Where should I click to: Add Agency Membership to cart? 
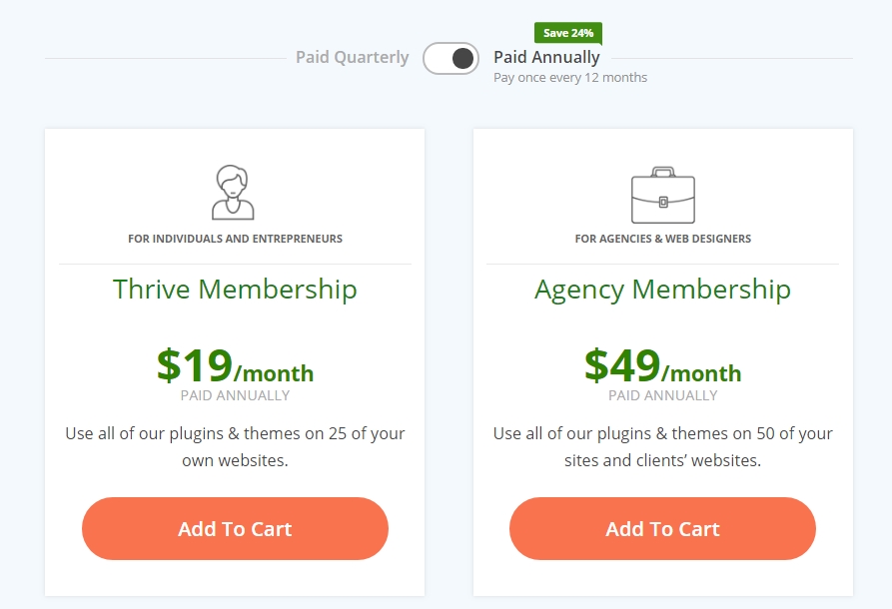tap(662, 528)
